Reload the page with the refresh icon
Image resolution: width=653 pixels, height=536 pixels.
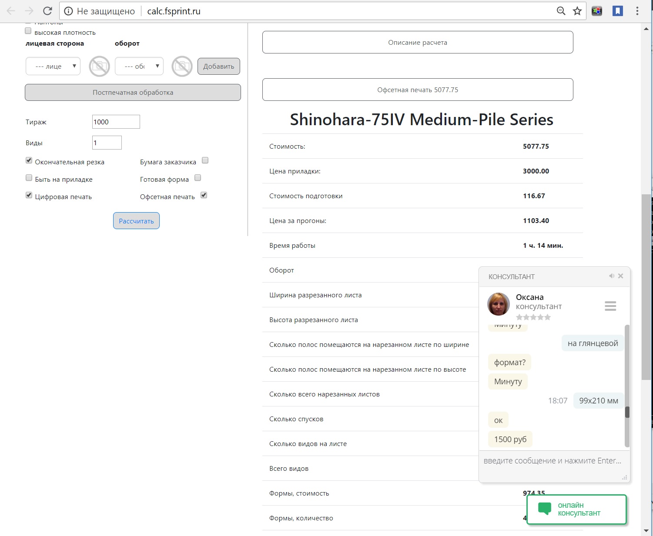48,11
